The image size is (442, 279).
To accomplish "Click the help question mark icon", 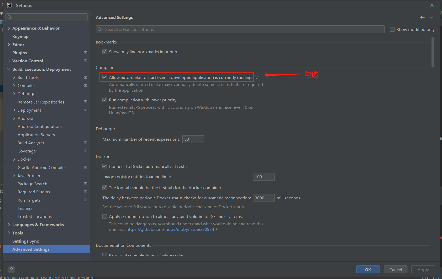I will point(11,269).
